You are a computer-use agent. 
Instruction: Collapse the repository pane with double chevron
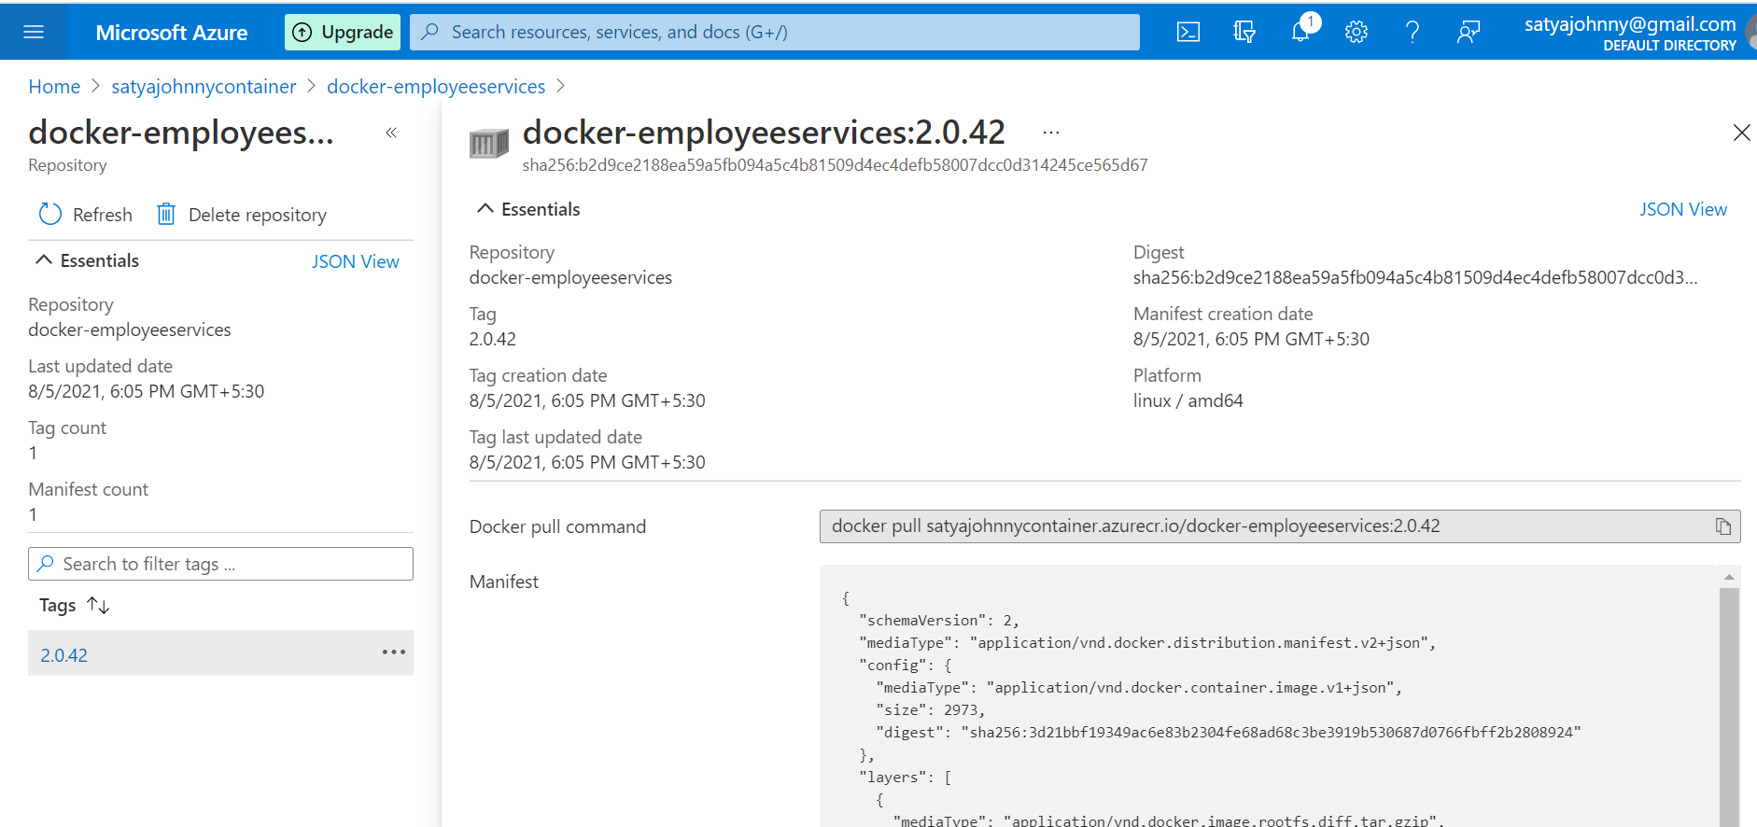coord(391,133)
